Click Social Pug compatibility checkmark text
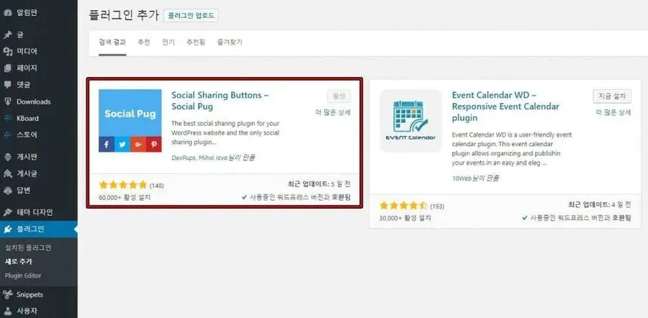The image size is (648, 318). click(296, 197)
